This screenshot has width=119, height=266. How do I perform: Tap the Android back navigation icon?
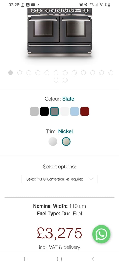point(93,259)
